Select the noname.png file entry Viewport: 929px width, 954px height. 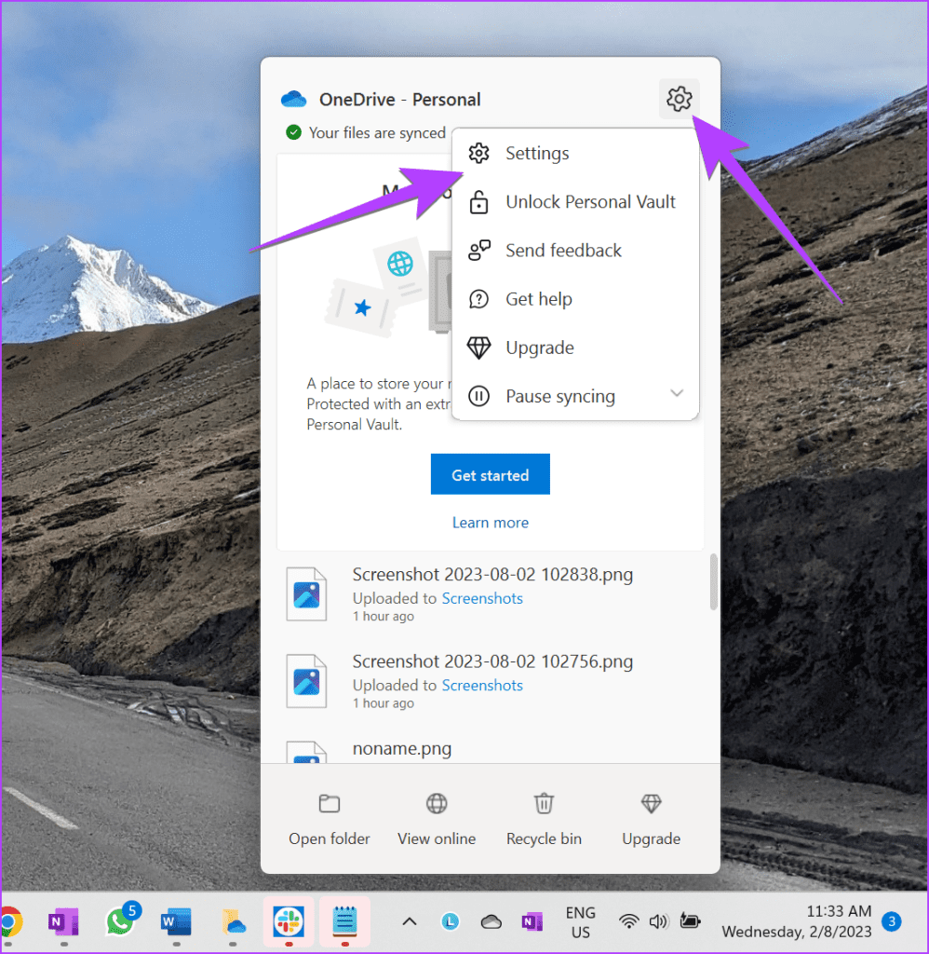(x=402, y=749)
